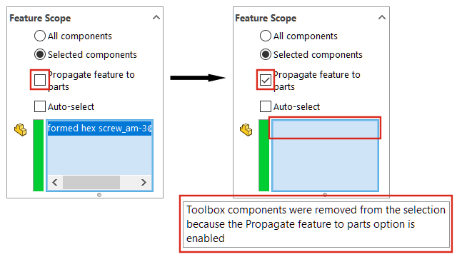Enable unchecked Propagate feature to parts checkbox
This screenshot has width=457, height=257.
pos(40,80)
